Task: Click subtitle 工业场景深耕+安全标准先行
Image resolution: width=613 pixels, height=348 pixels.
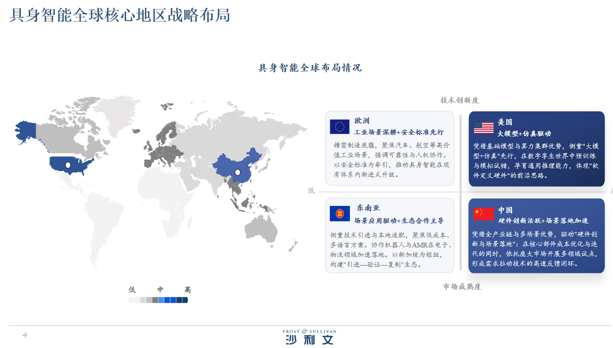Action: [x=399, y=133]
